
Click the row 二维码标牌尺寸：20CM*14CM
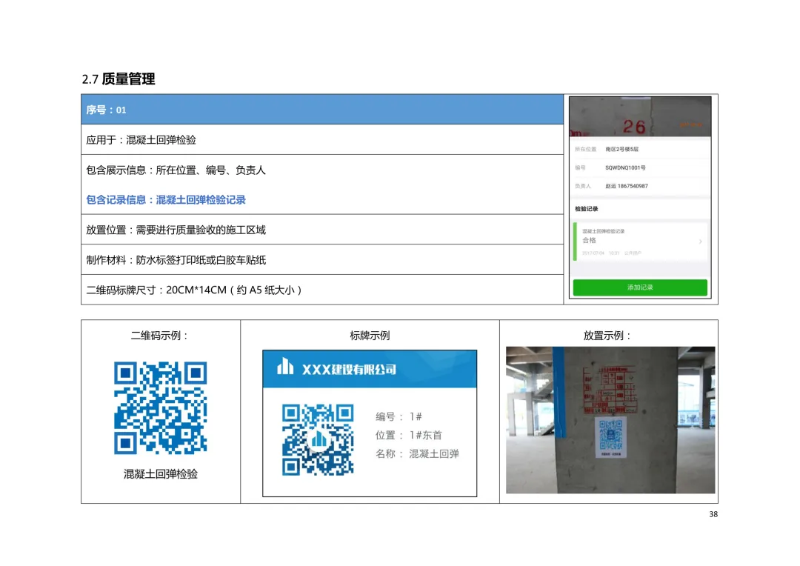pos(322,290)
